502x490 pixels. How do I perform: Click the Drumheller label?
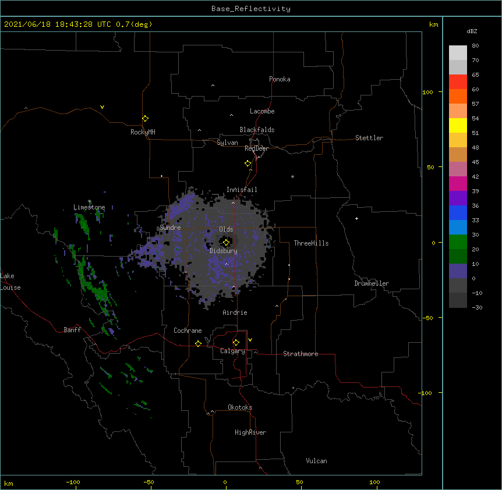(372, 283)
